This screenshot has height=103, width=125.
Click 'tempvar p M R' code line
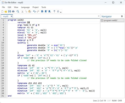(25, 40)
